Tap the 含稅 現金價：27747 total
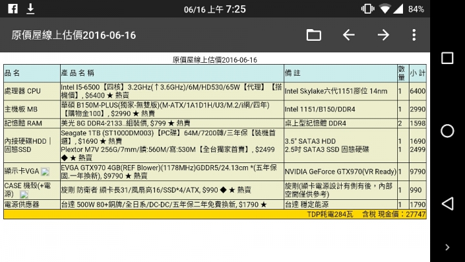 (394, 214)
